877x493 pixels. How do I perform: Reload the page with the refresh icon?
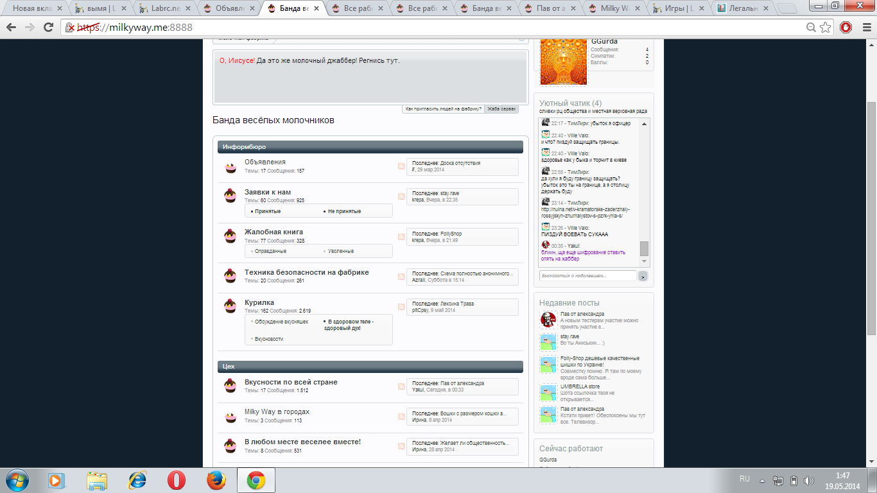click(48, 28)
